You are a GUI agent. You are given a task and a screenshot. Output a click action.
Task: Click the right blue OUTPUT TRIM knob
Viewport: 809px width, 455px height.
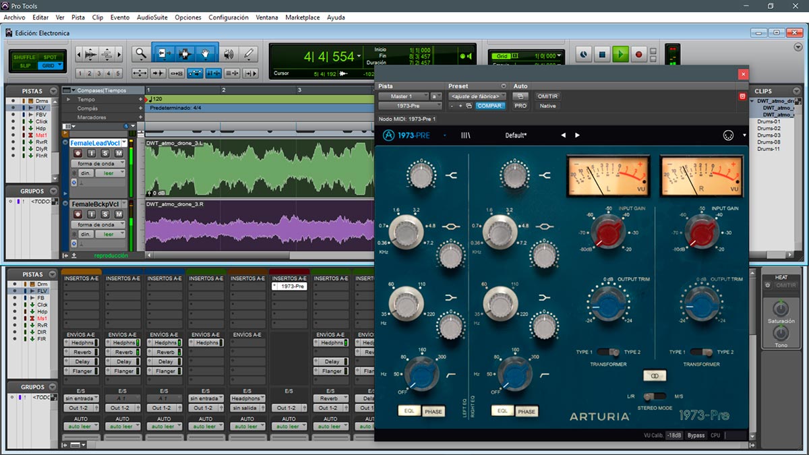coord(701,305)
